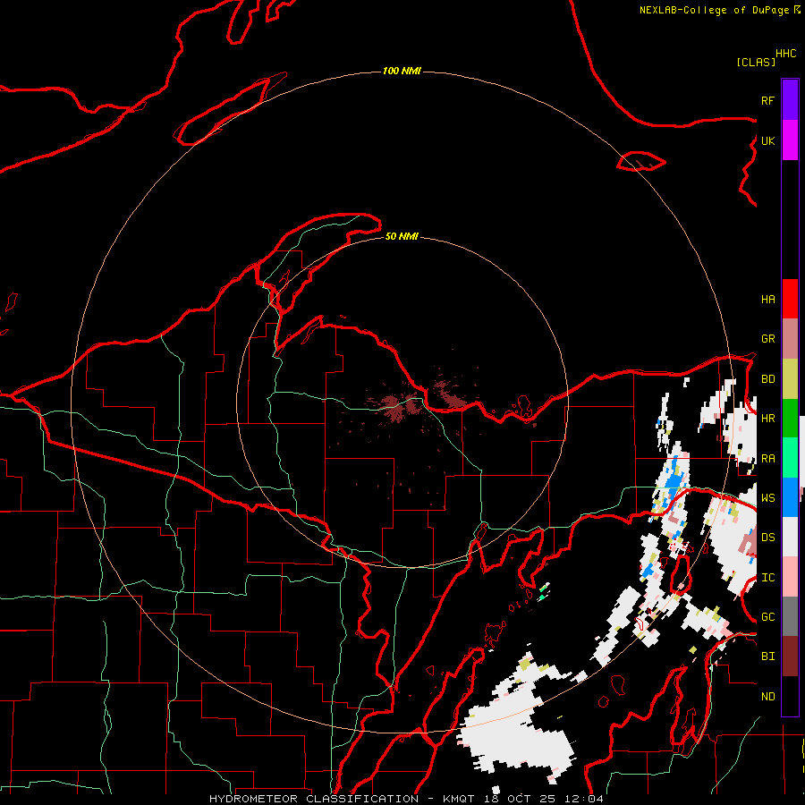Click the 'NEXLAB-College of DuPage' credit text
The image size is (805, 805).
click(714, 10)
